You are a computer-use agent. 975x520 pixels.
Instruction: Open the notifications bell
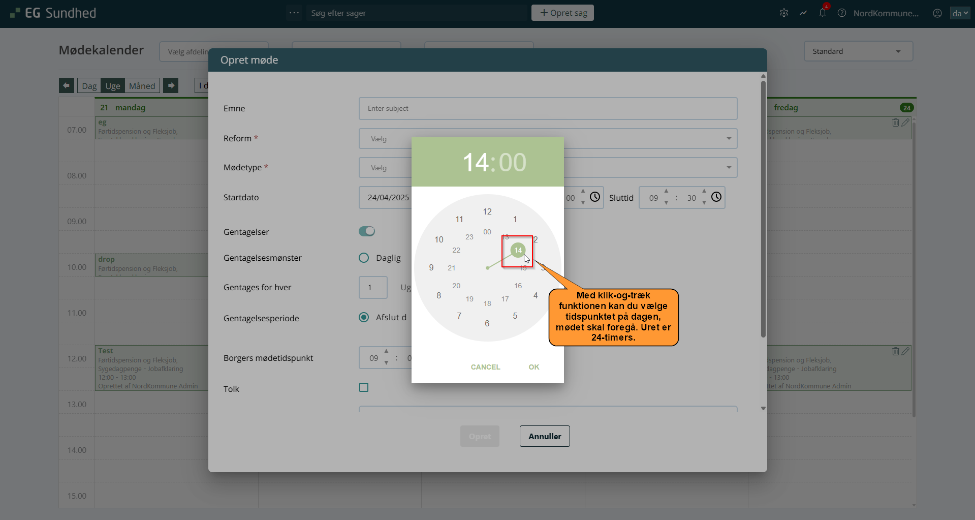coord(823,13)
